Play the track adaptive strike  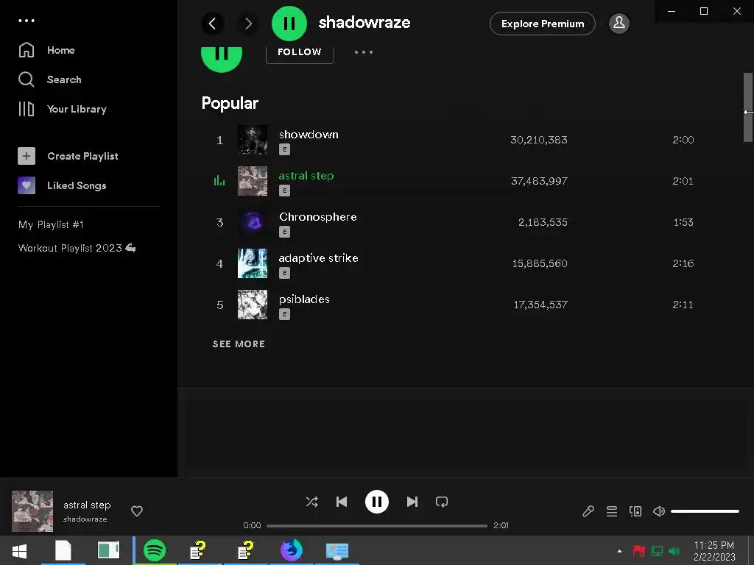coord(318,258)
